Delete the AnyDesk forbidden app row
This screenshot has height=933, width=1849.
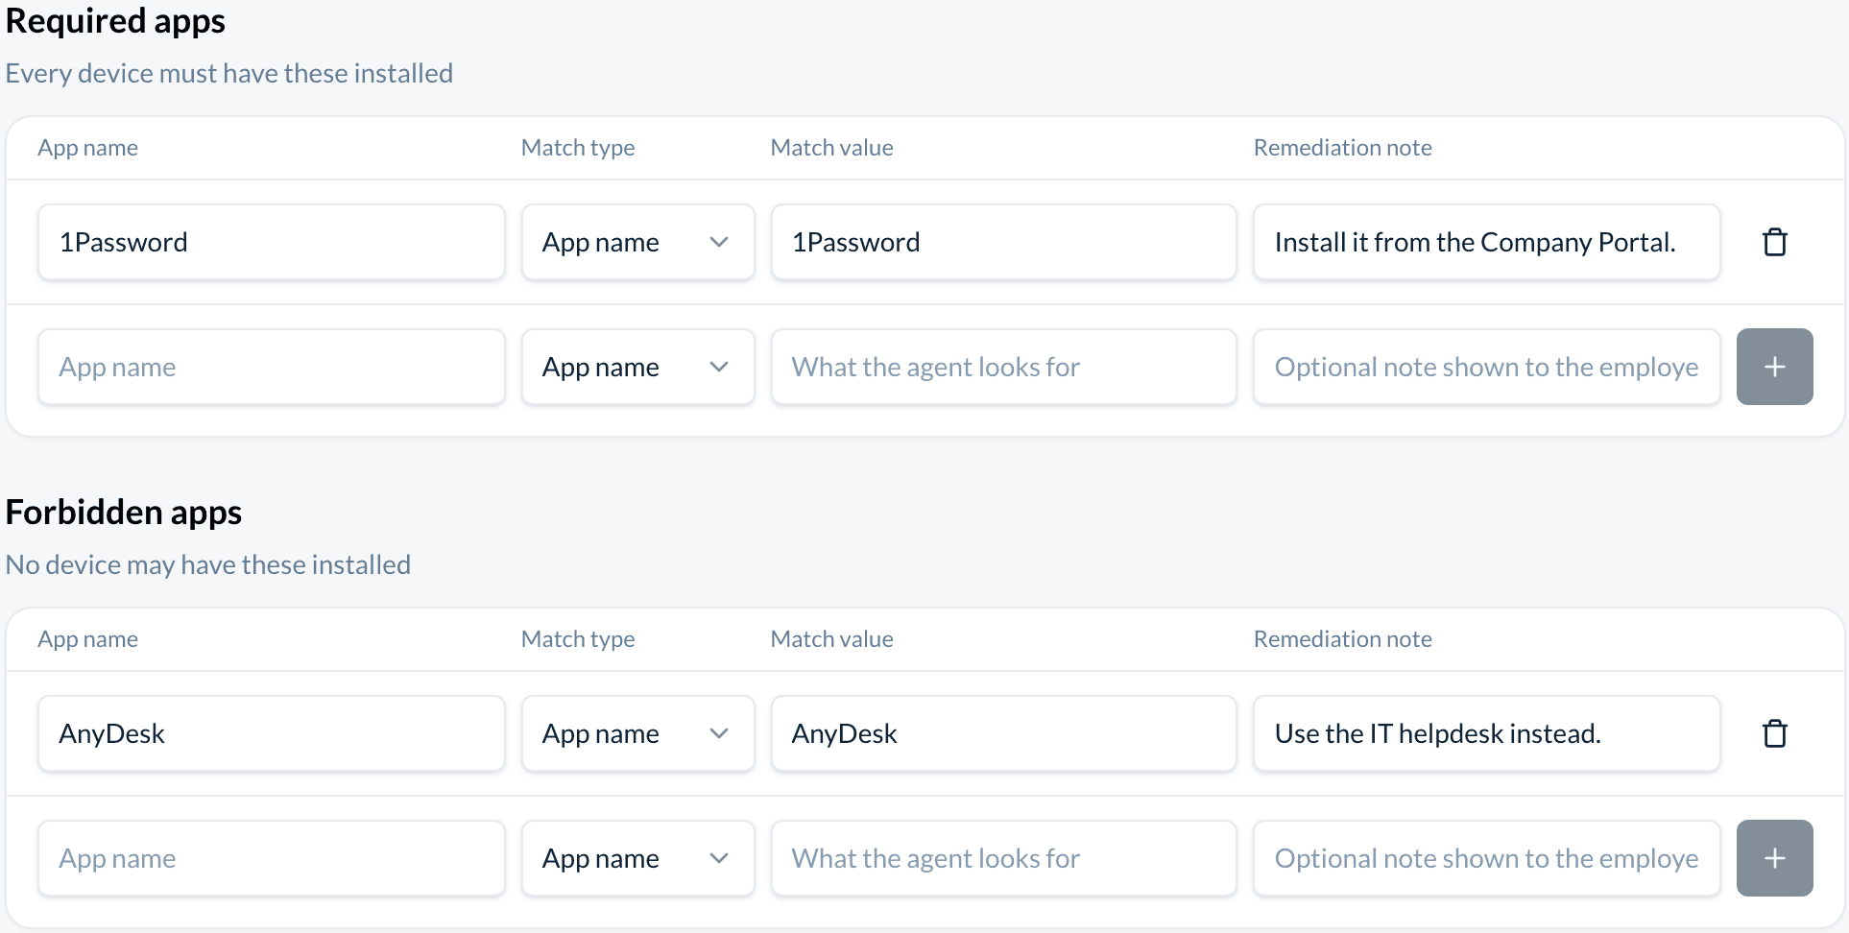1774,733
